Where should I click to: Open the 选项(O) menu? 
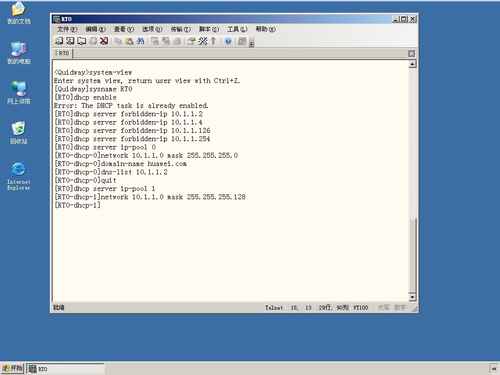pos(152,29)
